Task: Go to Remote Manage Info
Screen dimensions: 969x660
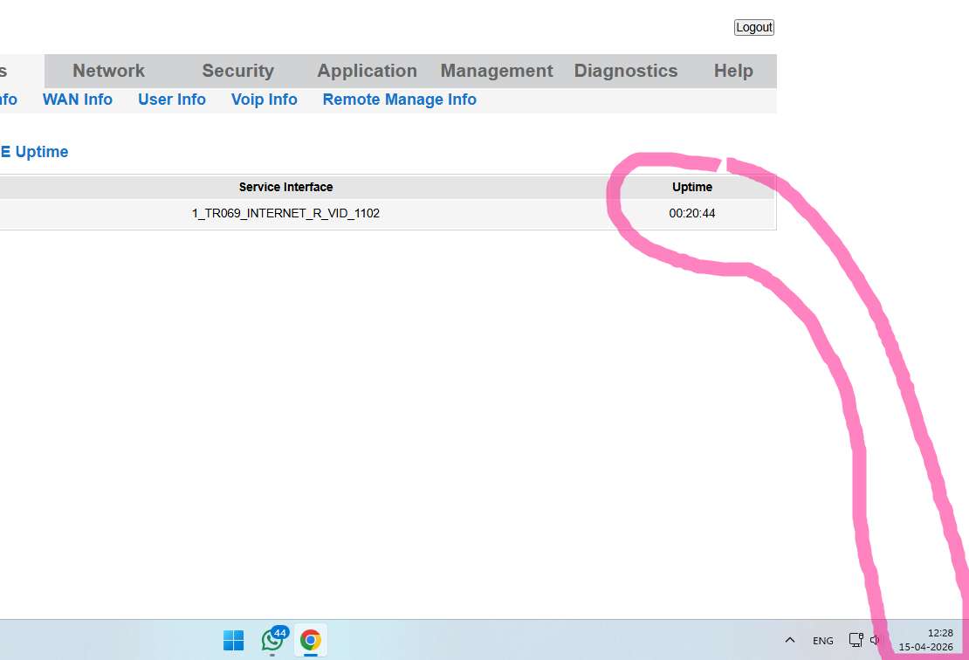Action: coord(399,100)
